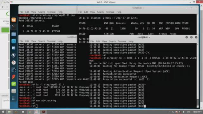Switch to VNC Viewer taskbar icon
The height and width of the screenshot is (114, 203).
pos(37,112)
